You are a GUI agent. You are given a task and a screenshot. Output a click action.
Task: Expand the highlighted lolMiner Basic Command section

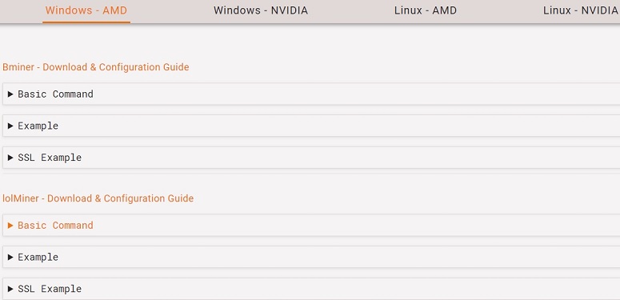(311, 226)
